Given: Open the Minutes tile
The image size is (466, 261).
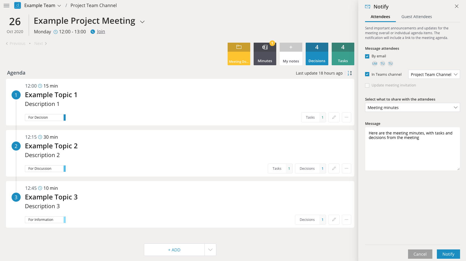Looking at the screenshot, I should [265, 54].
